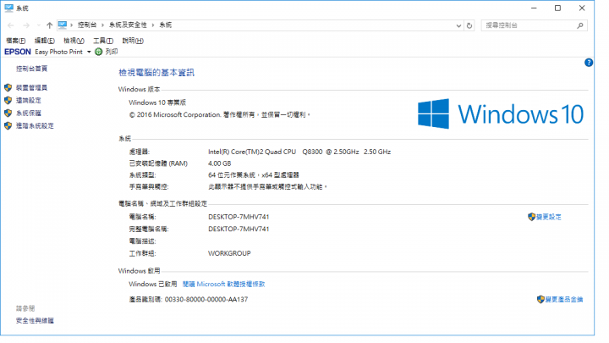
Task: Click the system icon in the title bar
Action: [9, 8]
